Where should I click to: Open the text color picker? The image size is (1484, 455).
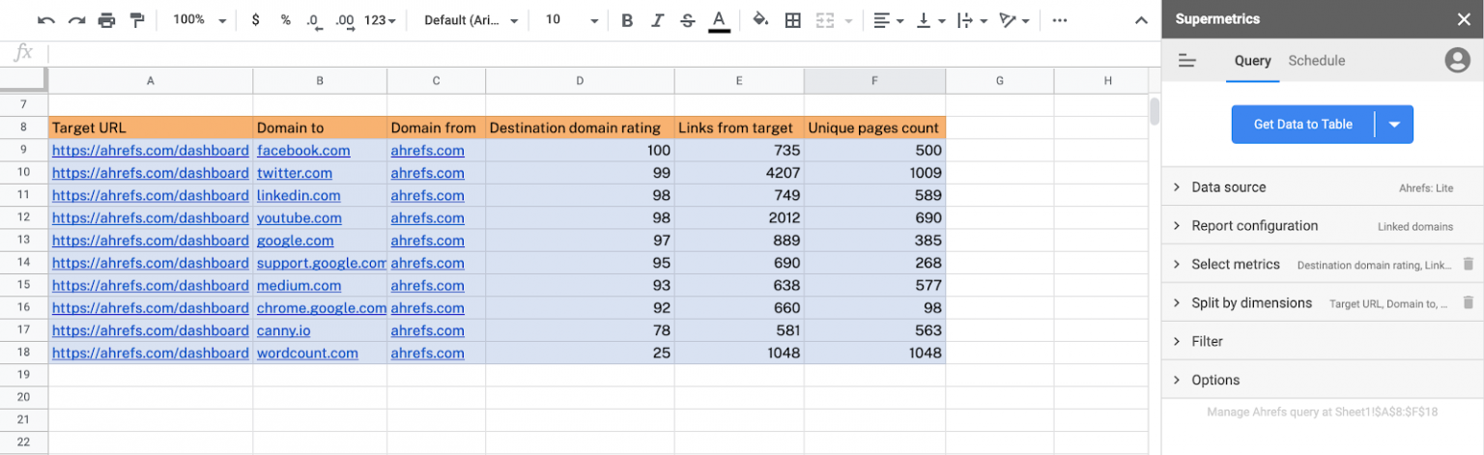click(719, 20)
